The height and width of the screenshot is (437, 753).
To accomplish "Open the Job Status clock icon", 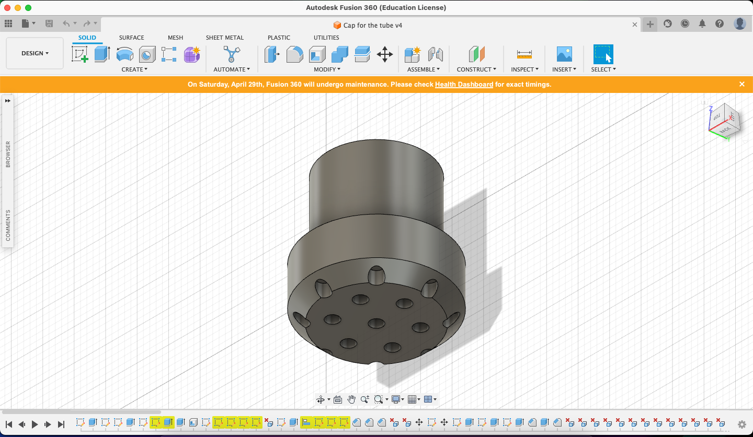I will click(685, 23).
